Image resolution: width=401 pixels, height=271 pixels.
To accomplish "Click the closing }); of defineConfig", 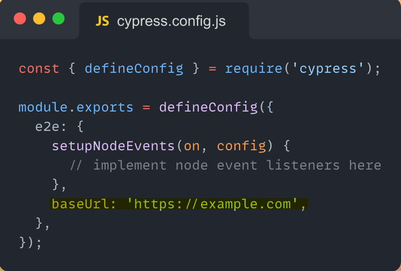I will (29, 242).
